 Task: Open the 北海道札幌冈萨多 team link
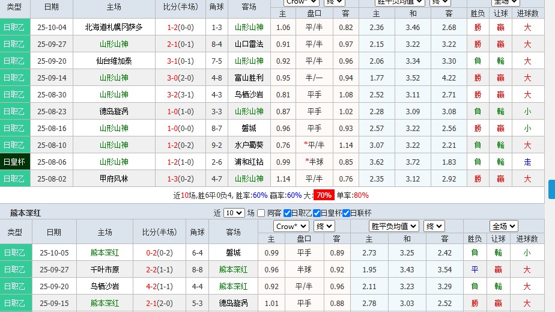point(114,27)
